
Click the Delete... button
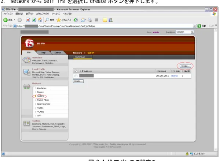pos(78,81)
